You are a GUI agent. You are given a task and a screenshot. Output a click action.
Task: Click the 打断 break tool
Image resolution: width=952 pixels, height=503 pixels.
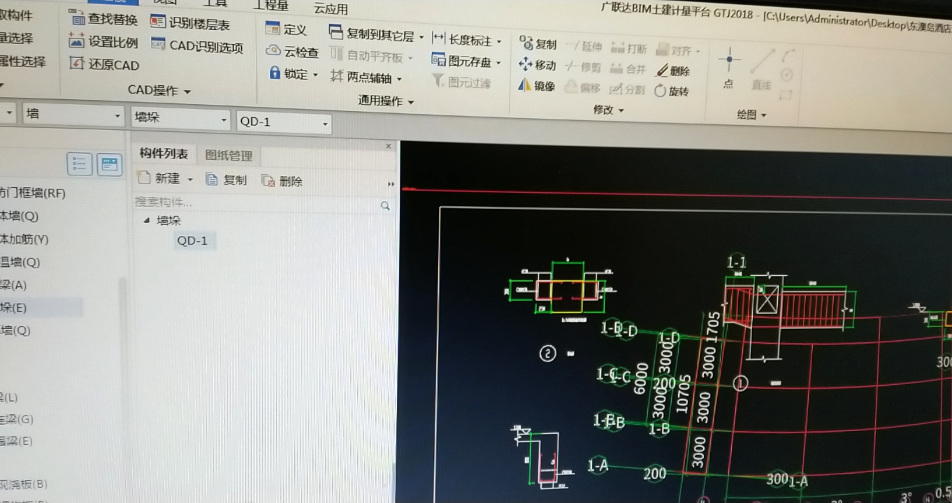[x=629, y=48]
